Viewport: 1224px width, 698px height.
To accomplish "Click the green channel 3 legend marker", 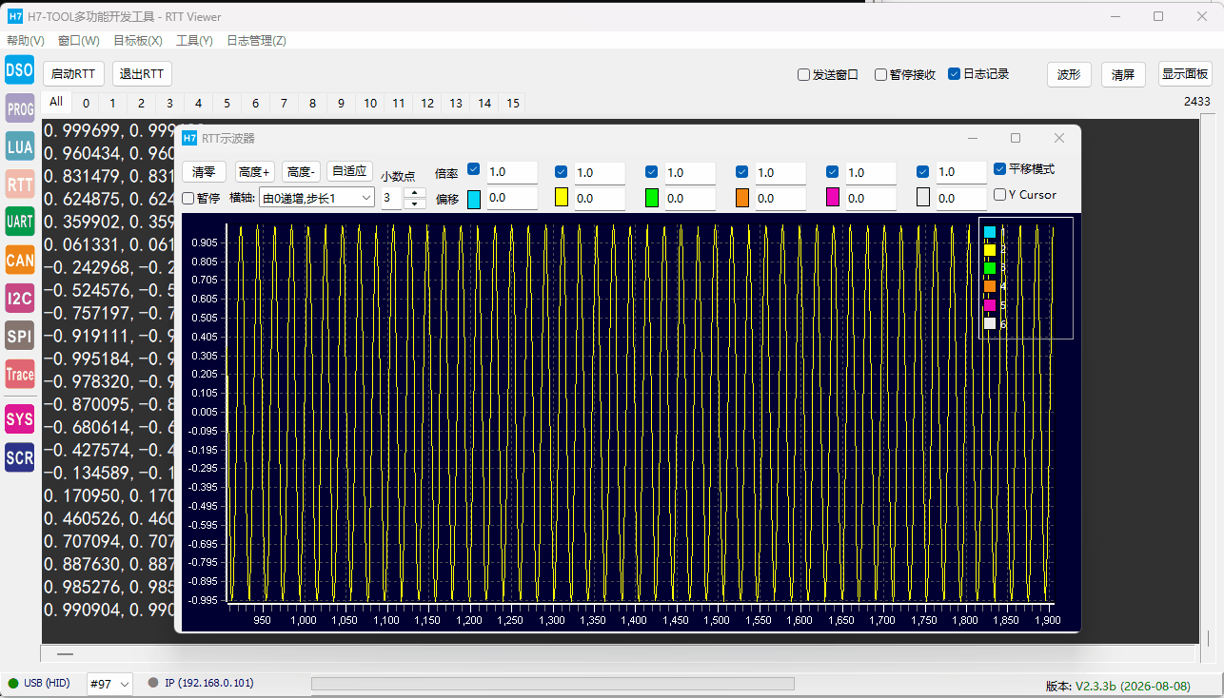I will pos(990,268).
